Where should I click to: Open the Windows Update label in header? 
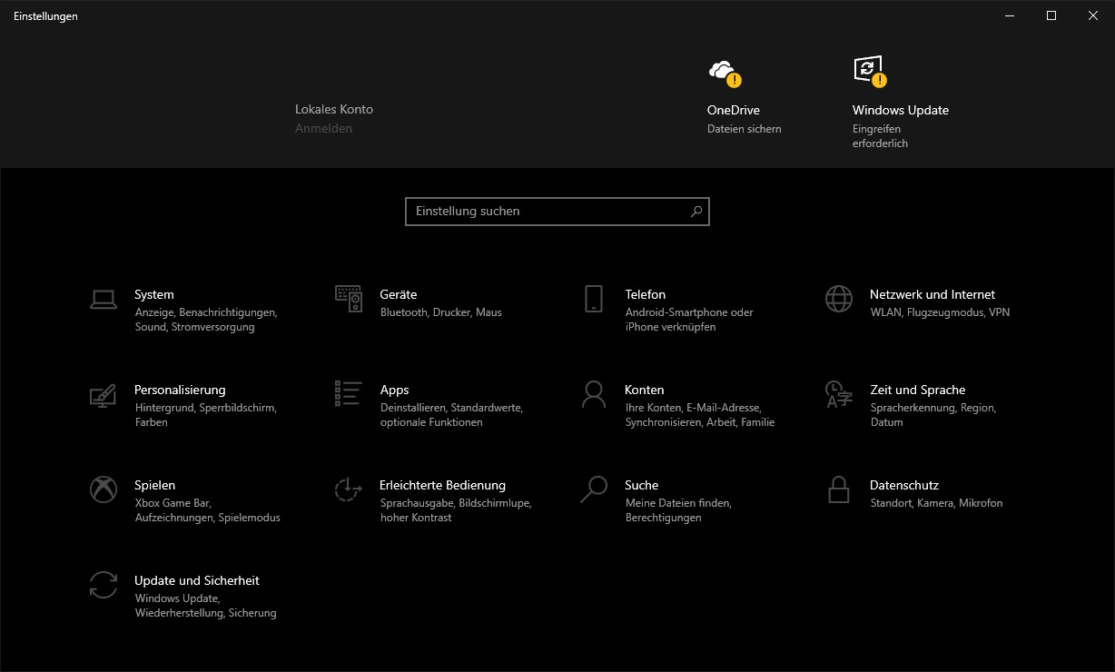tap(901, 110)
